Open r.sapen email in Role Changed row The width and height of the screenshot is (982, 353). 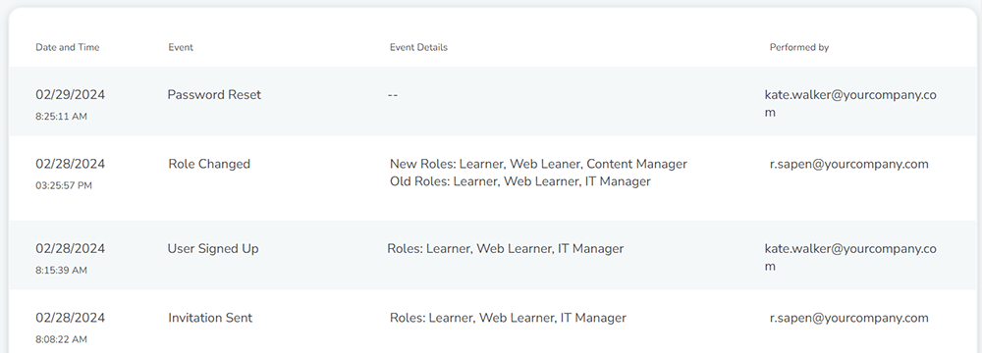tap(848, 164)
